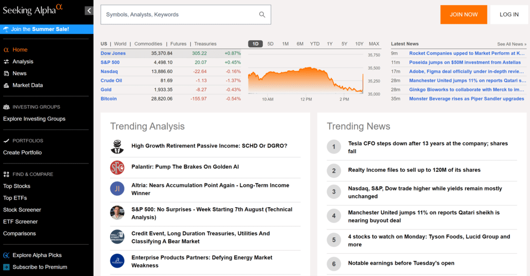Click Subscribe to Premium sidebar item
This screenshot has height=276, width=530.
40,267
